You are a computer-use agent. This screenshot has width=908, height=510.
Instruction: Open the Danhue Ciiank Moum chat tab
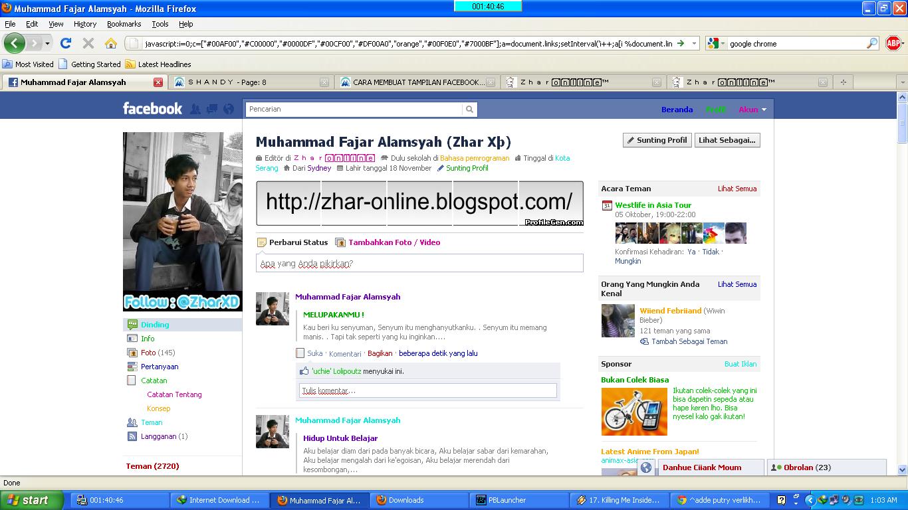pos(710,467)
